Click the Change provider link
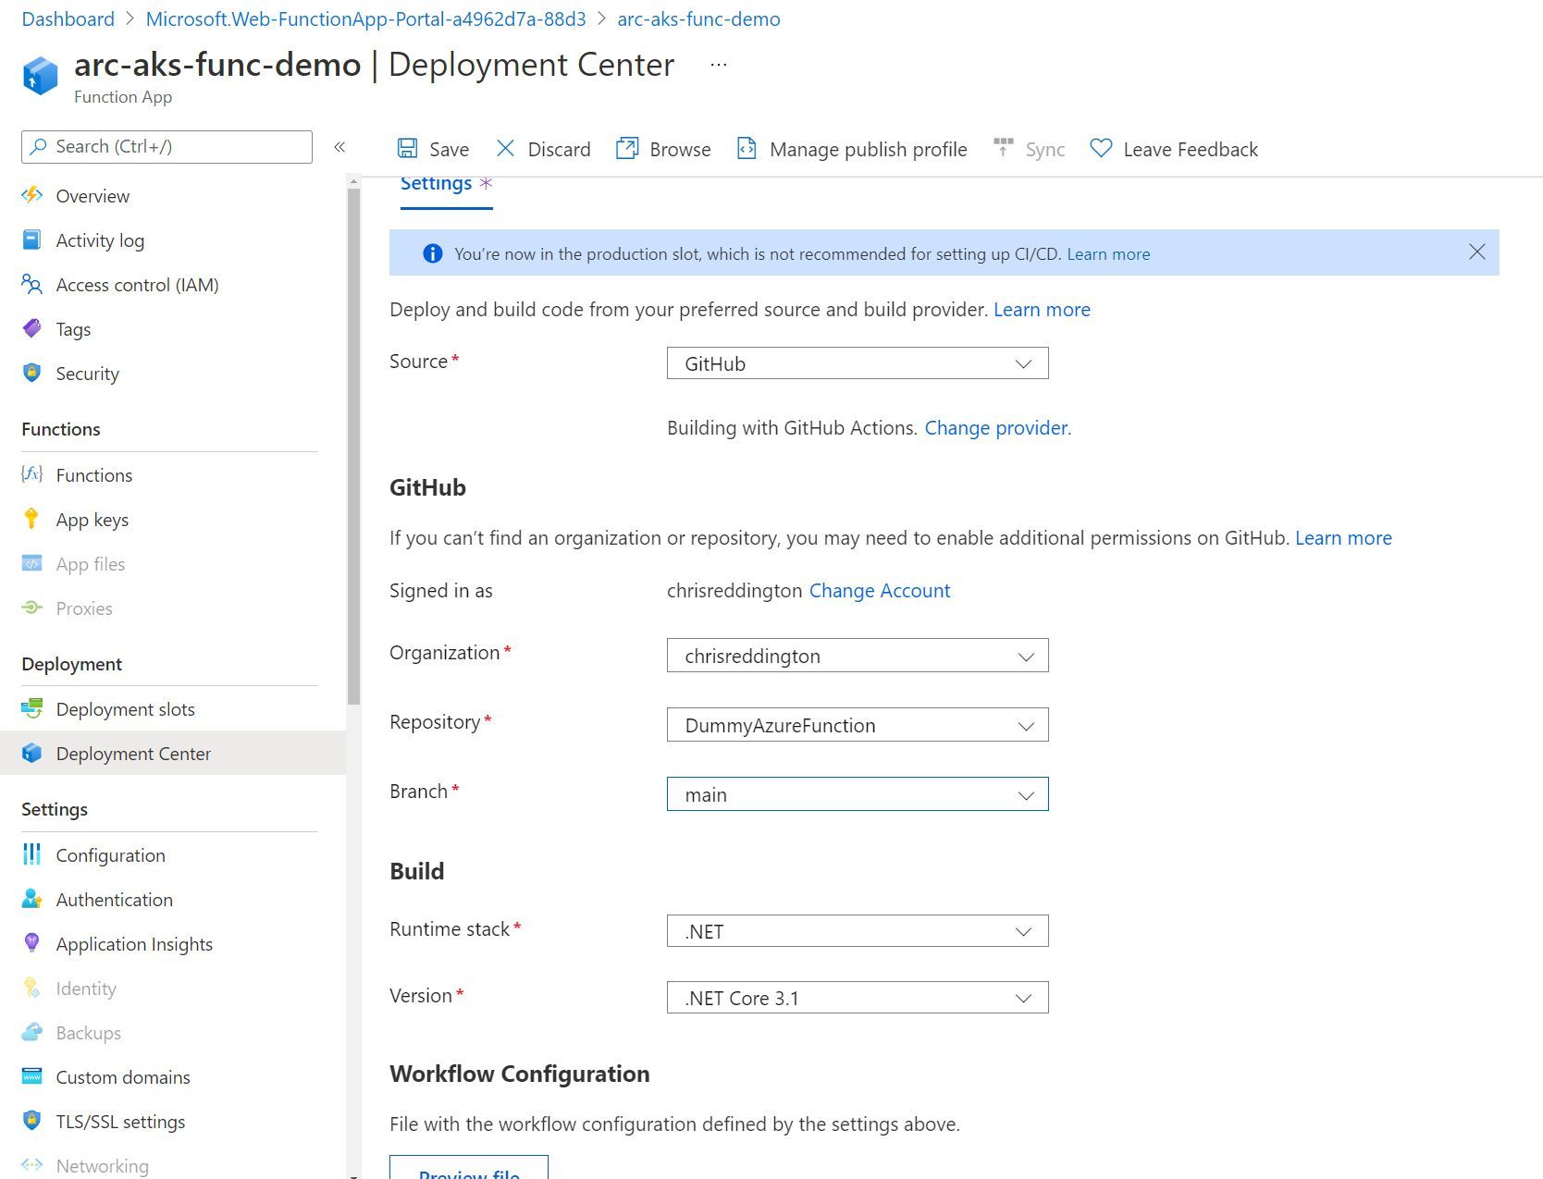 tap(996, 427)
